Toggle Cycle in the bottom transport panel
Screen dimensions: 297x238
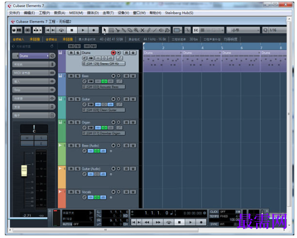click(168, 222)
